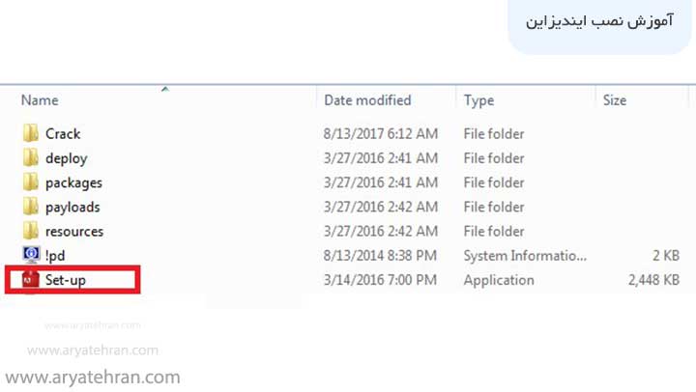The height and width of the screenshot is (392, 696).
Task: Open the Crack folder icon
Action: 31,134
